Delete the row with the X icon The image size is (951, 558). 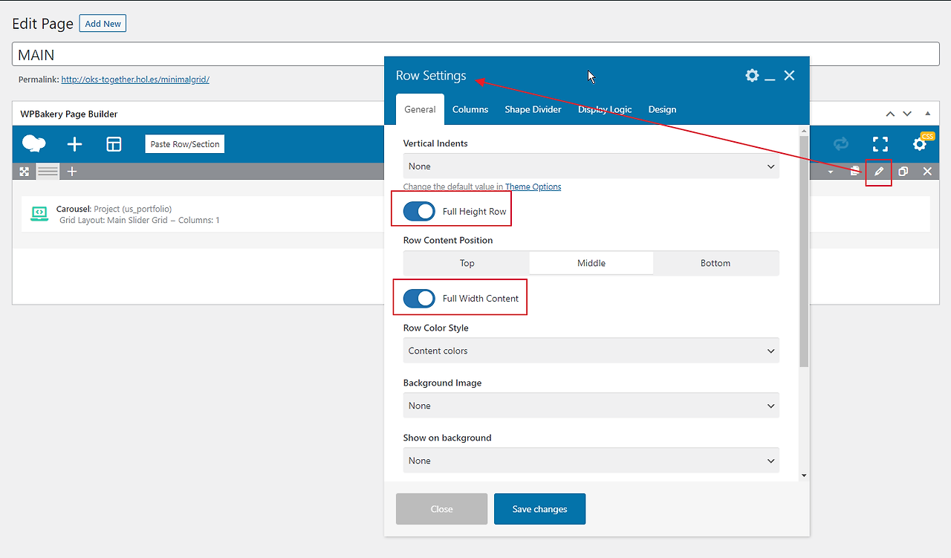click(x=927, y=172)
